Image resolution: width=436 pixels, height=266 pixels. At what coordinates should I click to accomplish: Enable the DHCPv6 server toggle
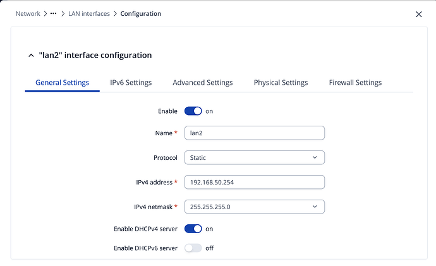click(193, 248)
